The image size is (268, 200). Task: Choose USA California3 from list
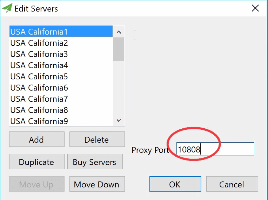[39, 54]
